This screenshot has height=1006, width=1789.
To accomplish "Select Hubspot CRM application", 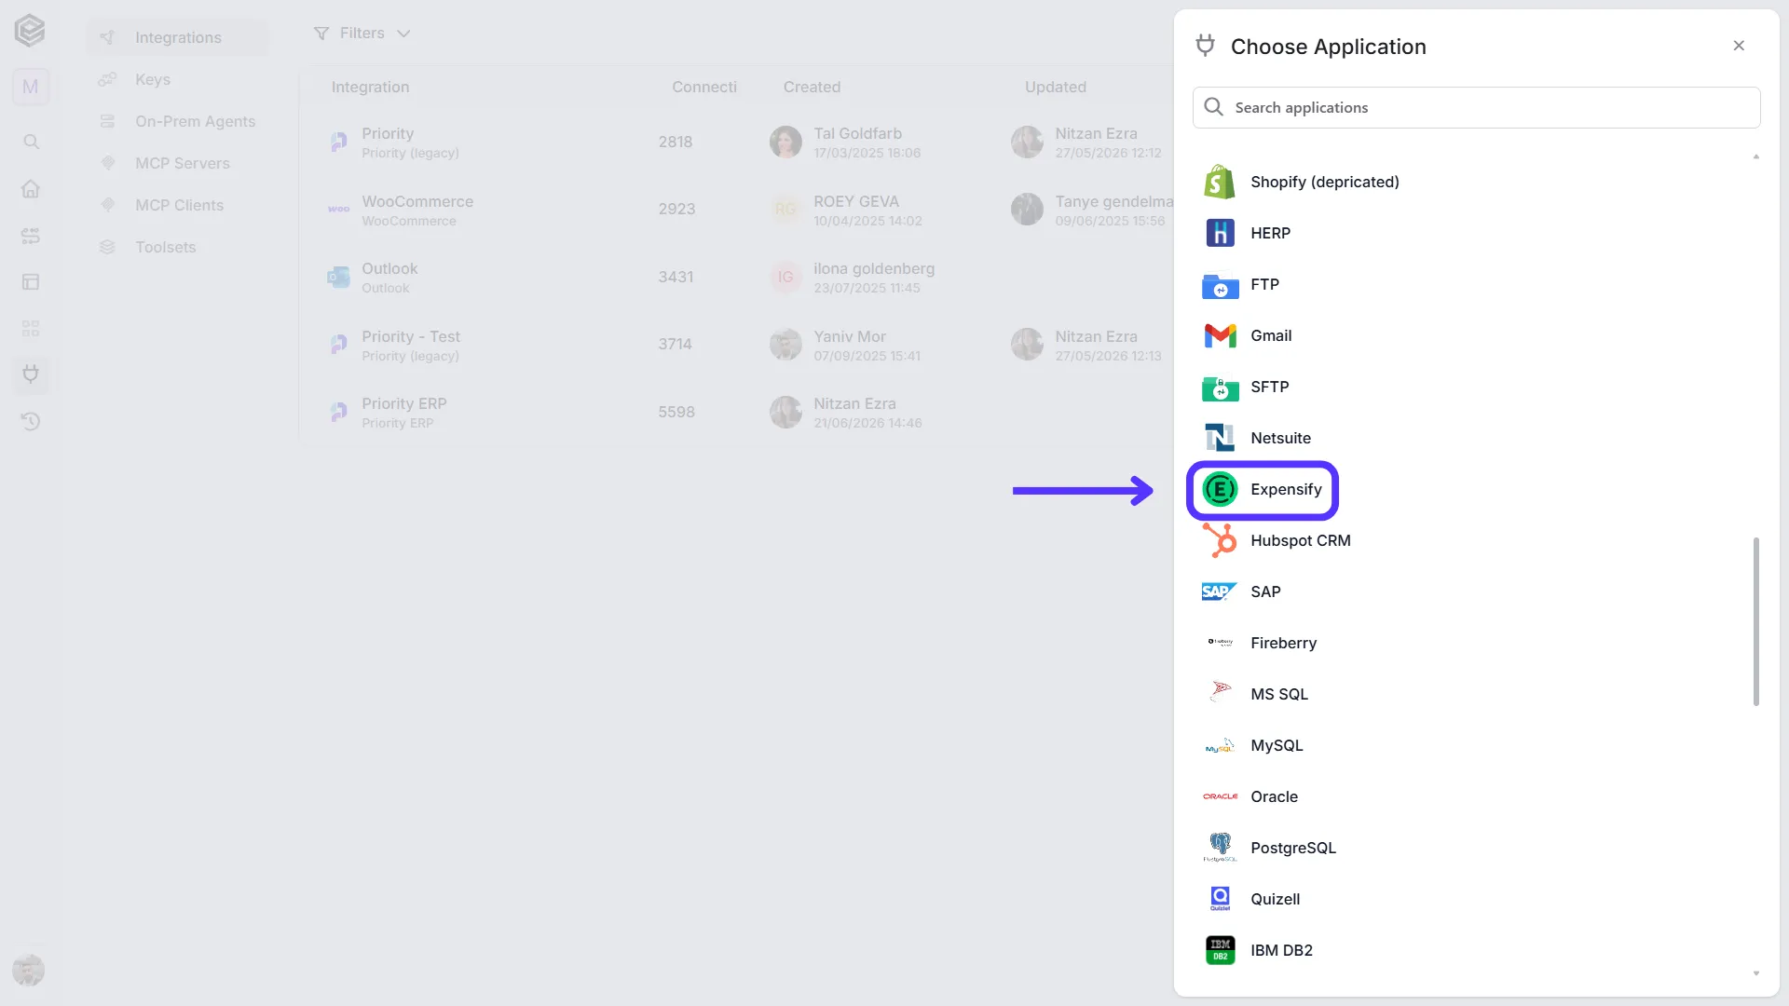I will [1277, 541].
